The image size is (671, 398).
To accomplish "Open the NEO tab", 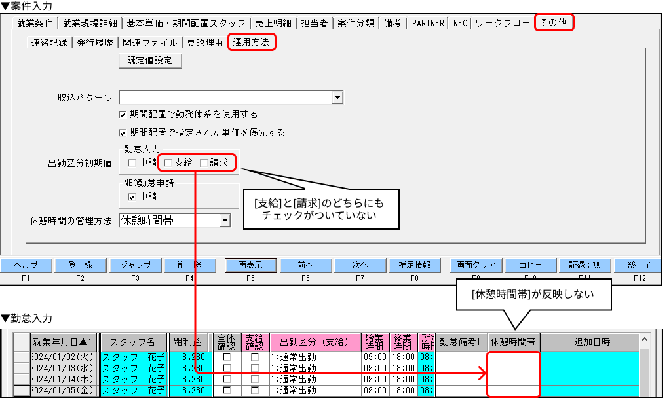I will (461, 23).
